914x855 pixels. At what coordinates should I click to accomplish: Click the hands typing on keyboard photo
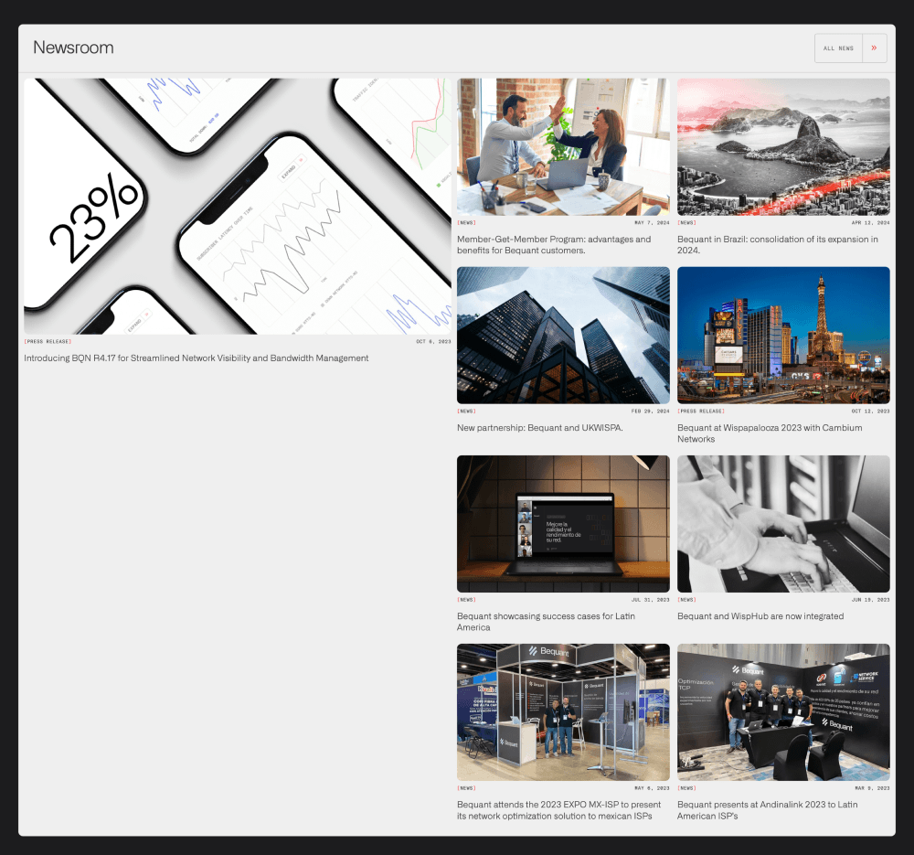point(783,524)
